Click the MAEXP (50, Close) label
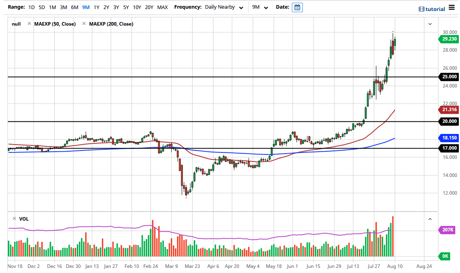 [x=55, y=24]
